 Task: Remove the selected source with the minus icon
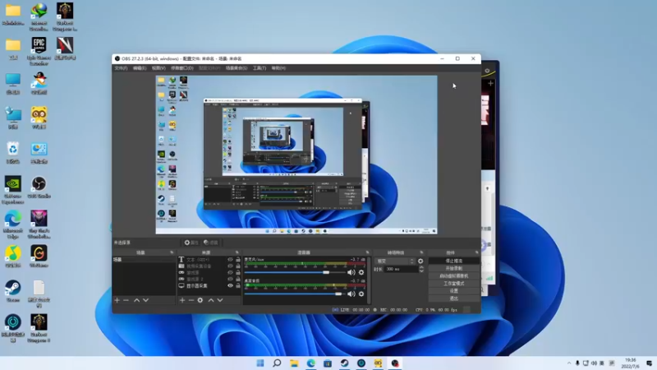pyautogui.click(x=191, y=300)
